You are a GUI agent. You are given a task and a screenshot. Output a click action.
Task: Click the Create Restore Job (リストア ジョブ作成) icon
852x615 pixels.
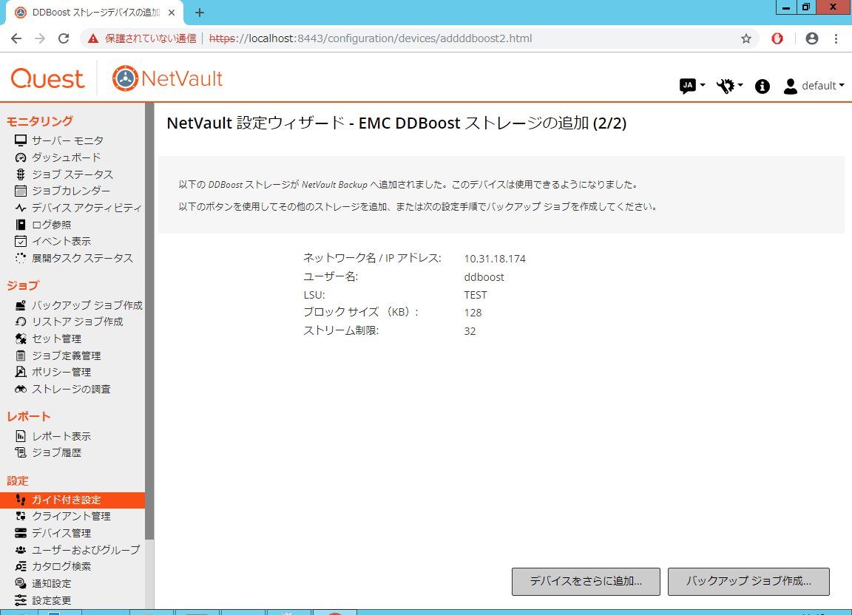(21, 322)
